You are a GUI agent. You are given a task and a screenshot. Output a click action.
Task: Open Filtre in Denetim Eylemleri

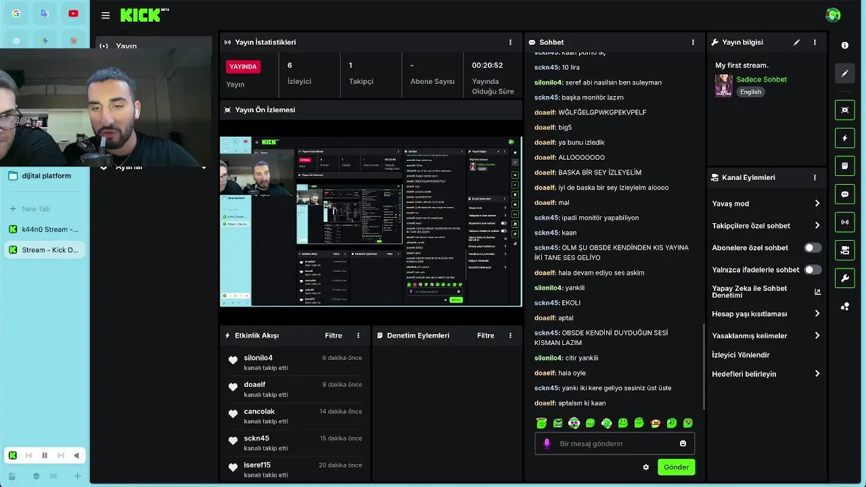click(485, 335)
